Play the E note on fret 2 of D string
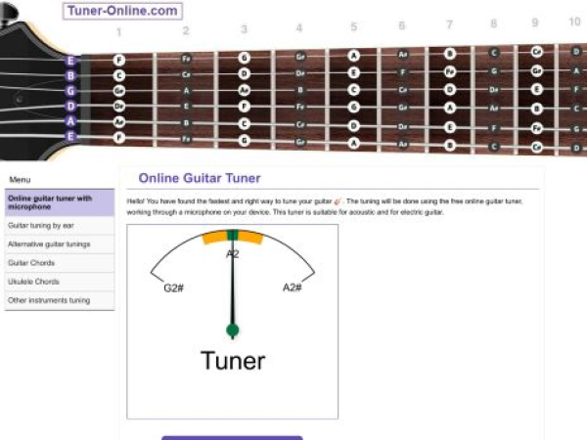 point(186,107)
